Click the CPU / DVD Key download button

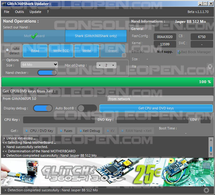pyautogui.click(x=40, y=131)
